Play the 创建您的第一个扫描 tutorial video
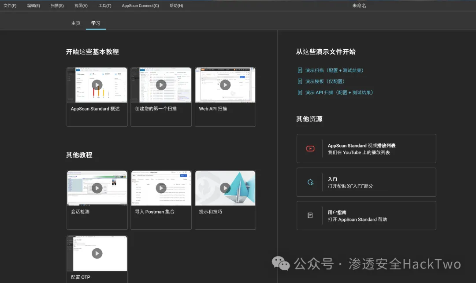This screenshot has height=283, width=476. pos(161,85)
